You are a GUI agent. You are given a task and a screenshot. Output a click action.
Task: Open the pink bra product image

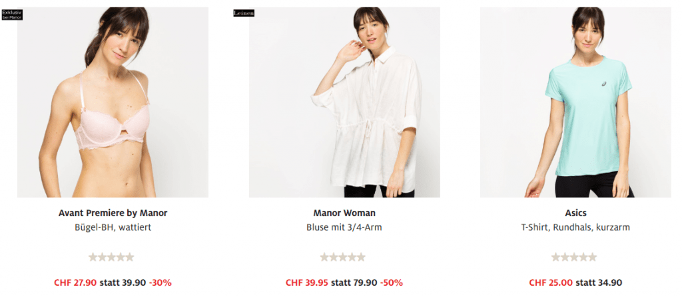(113, 102)
